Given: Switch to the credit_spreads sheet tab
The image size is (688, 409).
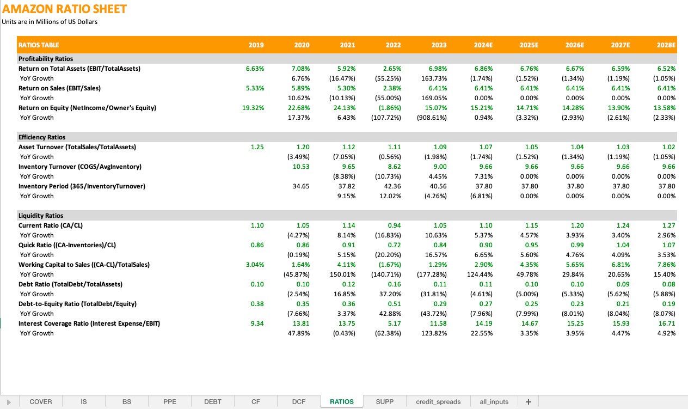Looking at the screenshot, I should pyautogui.click(x=438, y=402).
